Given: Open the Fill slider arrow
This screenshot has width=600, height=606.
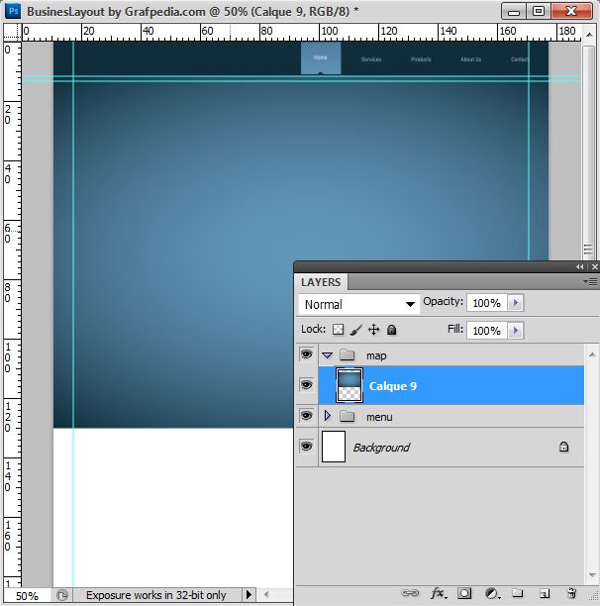Looking at the screenshot, I should pyautogui.click(x=516, y=331).
